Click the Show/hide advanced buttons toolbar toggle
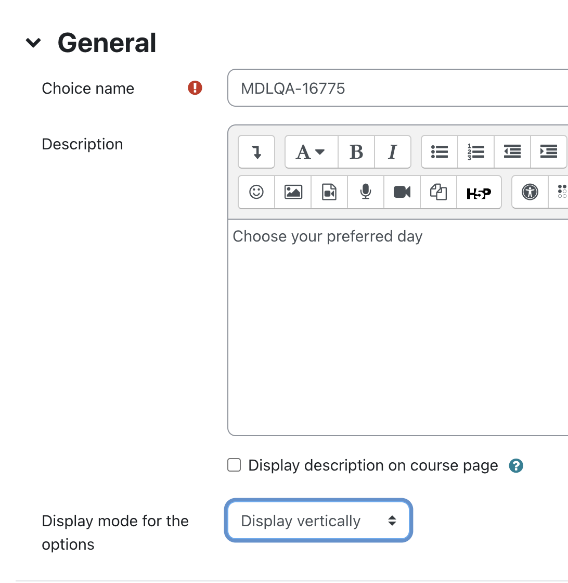The width and height of the screenshot is (568, 583). [256, 151]
